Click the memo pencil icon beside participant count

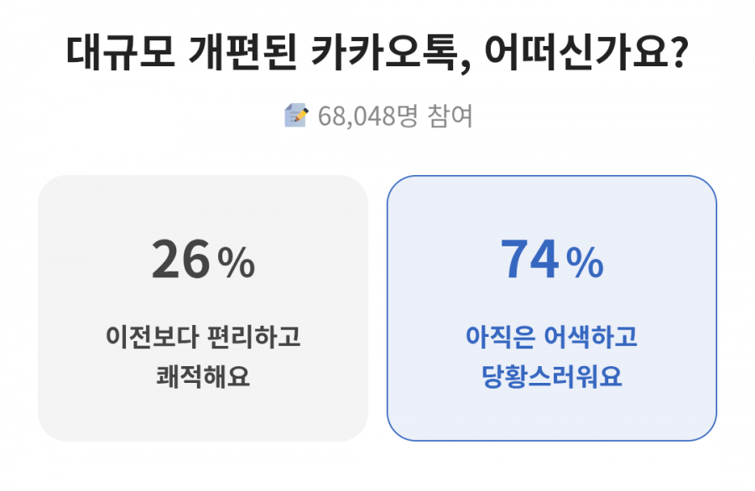296,116
